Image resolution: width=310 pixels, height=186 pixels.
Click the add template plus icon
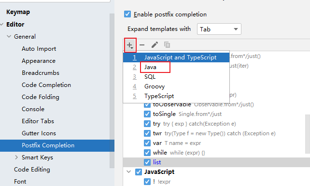pyautogui.click(x=130, y=45)
